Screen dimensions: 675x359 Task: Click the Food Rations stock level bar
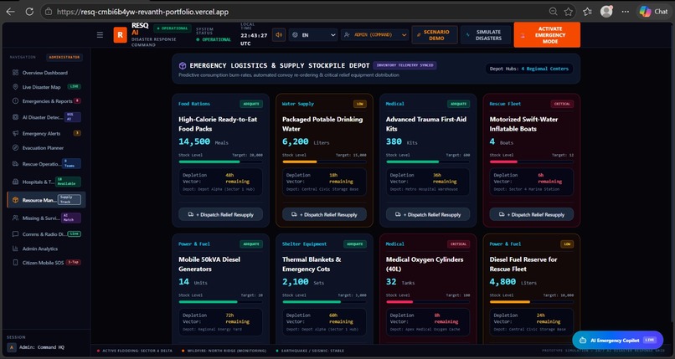221,162
